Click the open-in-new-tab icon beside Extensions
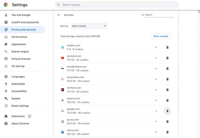 point(29,116)
